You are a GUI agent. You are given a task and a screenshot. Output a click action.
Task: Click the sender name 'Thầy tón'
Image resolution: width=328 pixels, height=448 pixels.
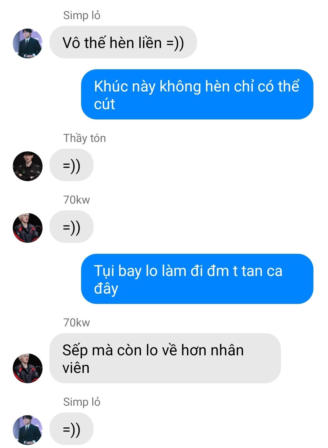coord(84,138)
